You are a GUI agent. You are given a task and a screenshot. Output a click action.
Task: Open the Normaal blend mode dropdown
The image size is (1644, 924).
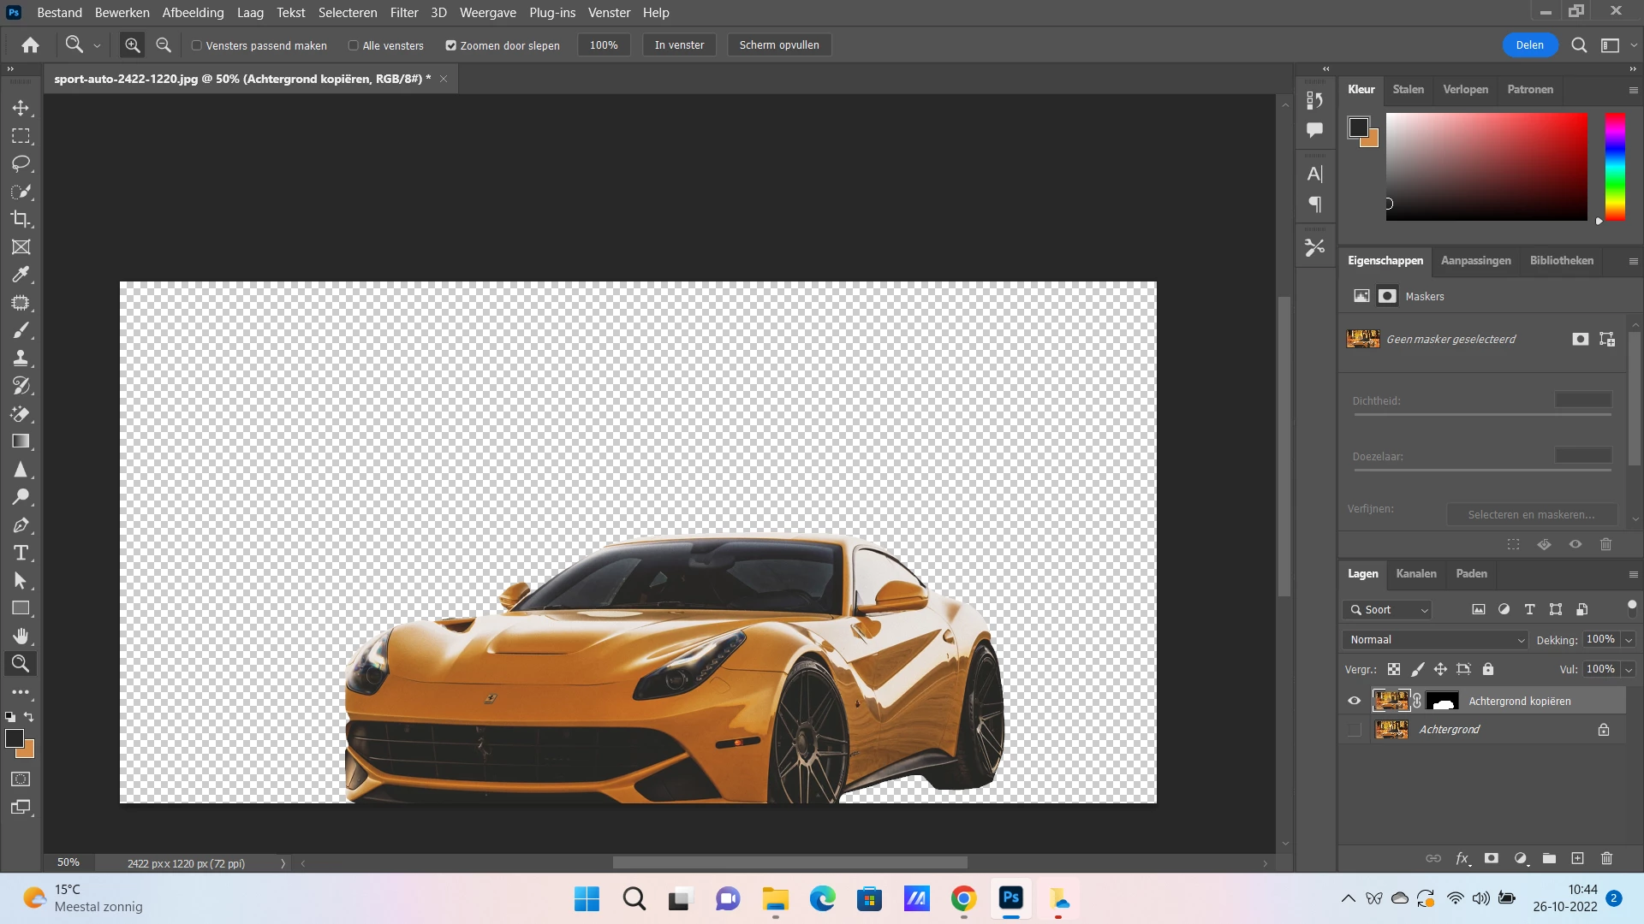point(1436,640)
